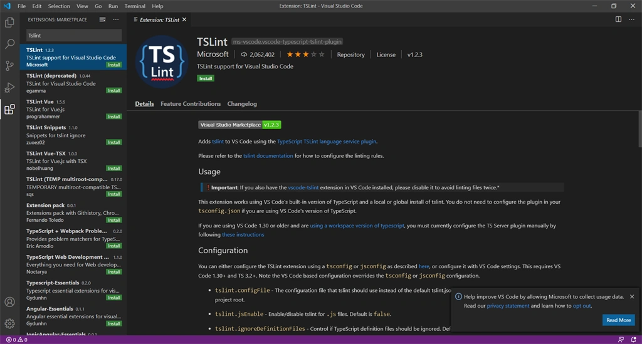The image size is (642, 344).
Task: Install the TSLint Vue-TSX extension
Action: 114,168
